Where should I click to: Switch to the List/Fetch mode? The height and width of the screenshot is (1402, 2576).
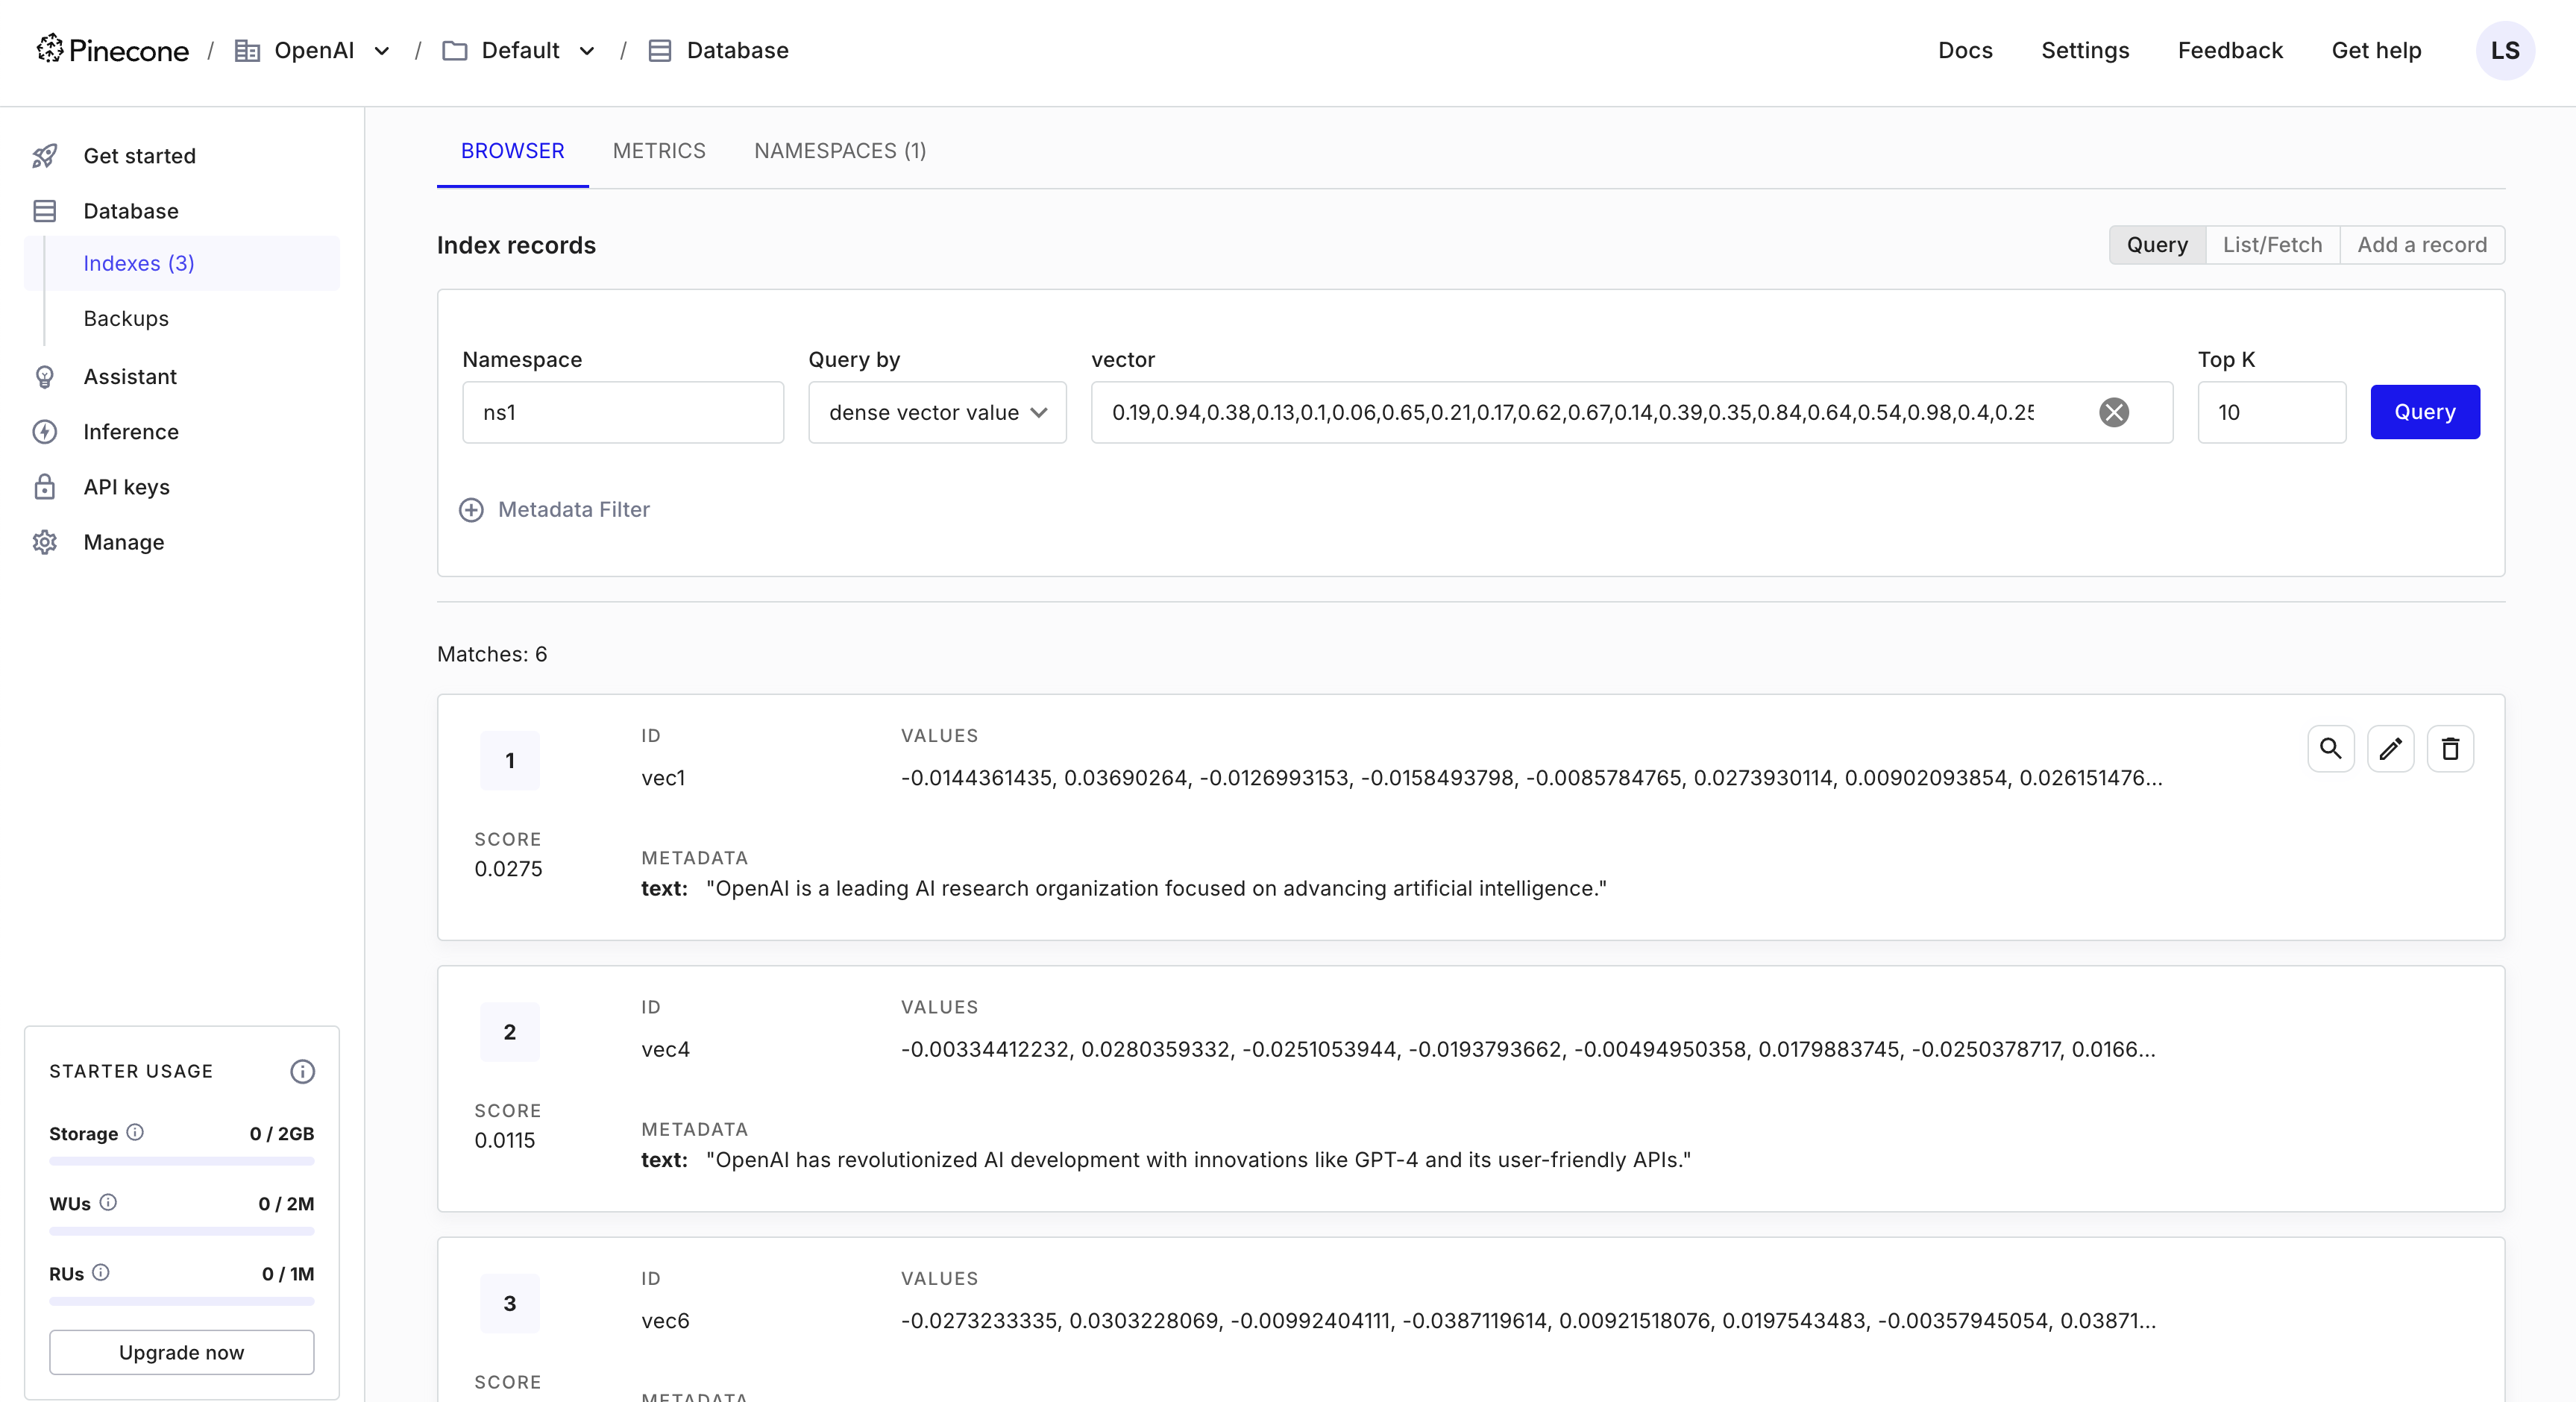(x=2272, y=245)
